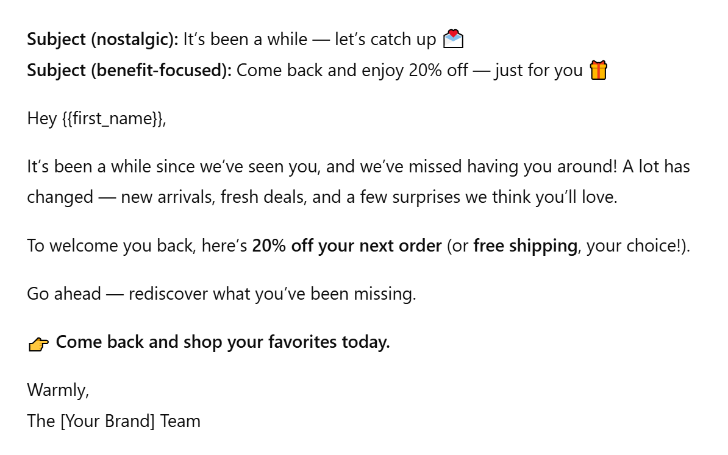Click the word "Hey" in the greeting
728x455 pixels.
pos(42,118)
